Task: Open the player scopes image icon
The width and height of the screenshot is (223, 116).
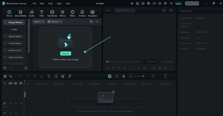Action: pyautogui.click(x=171, y=11)
